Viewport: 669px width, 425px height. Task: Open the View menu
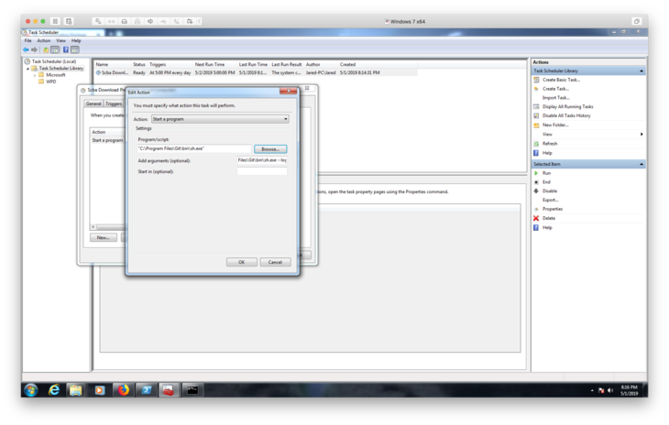click(x=61, y=40)
